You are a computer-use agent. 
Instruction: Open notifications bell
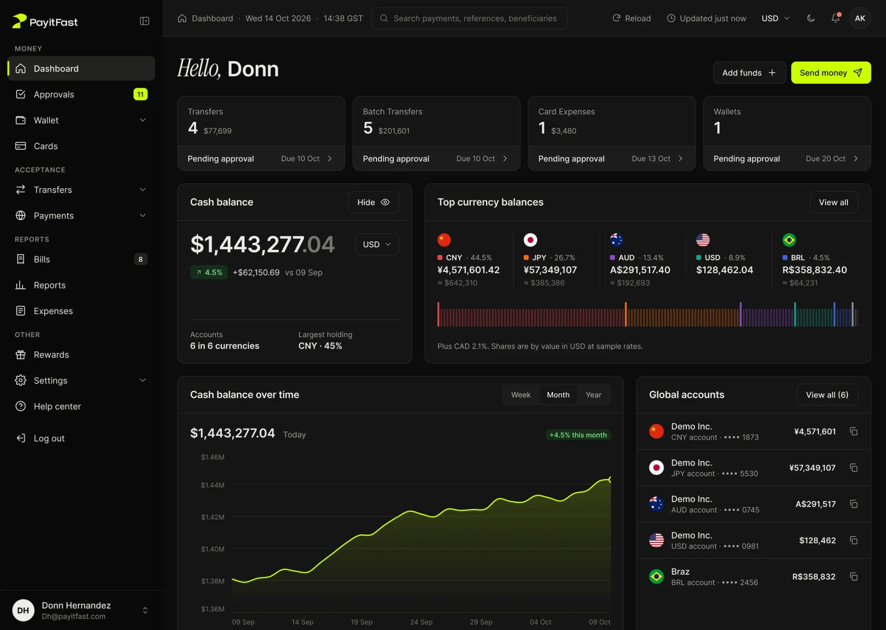(835, 18)
